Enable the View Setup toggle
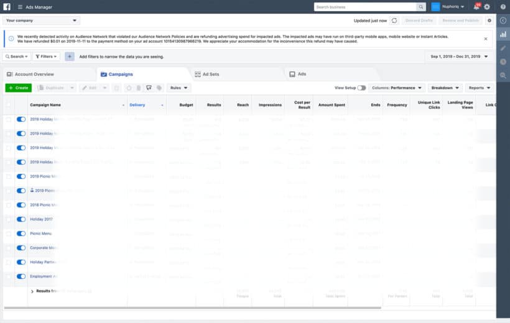510x323 pixels. click(361, 88)
